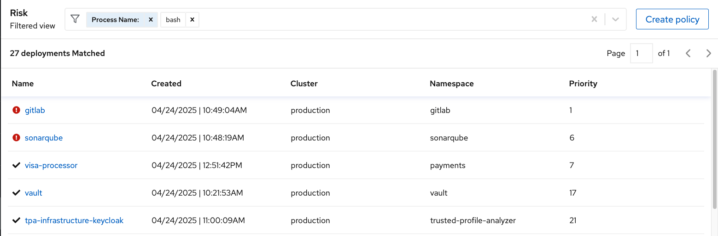718x236 pixels.
Task: Open the tpa-infrastructure-keycloak deployment
Action: (74, 220)
